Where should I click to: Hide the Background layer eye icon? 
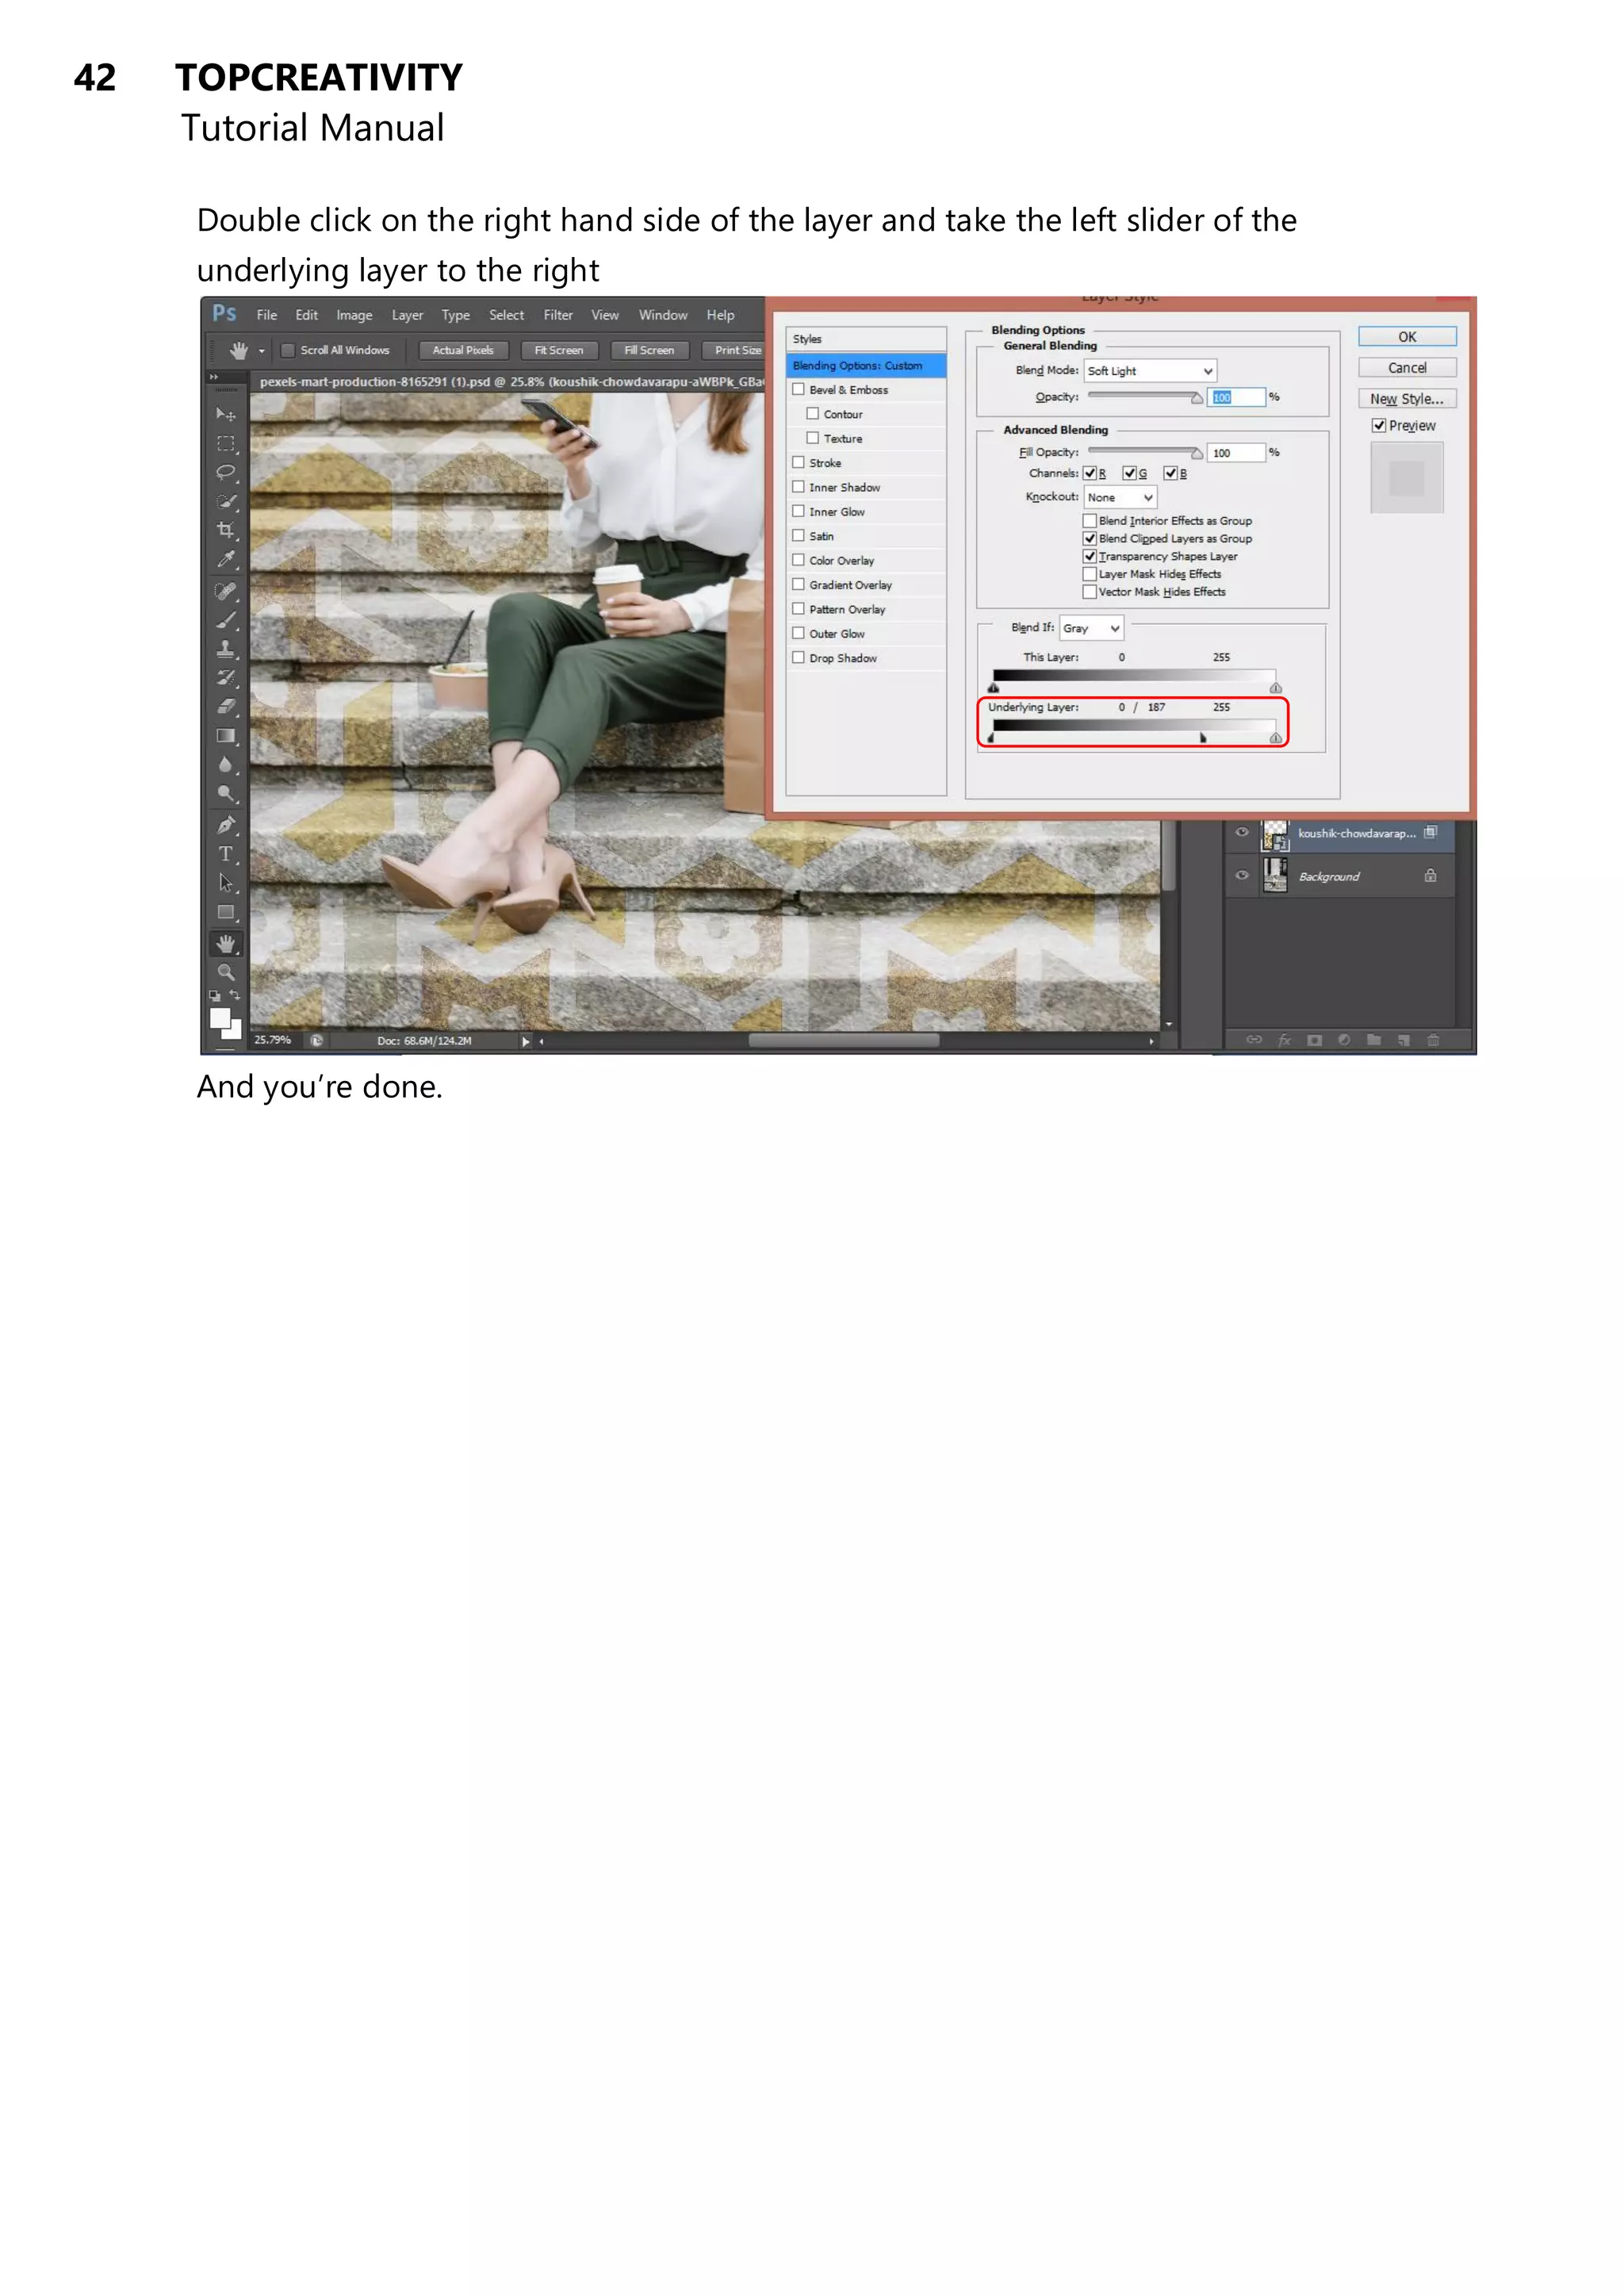pyautogui.click(x=1242, y=875)
